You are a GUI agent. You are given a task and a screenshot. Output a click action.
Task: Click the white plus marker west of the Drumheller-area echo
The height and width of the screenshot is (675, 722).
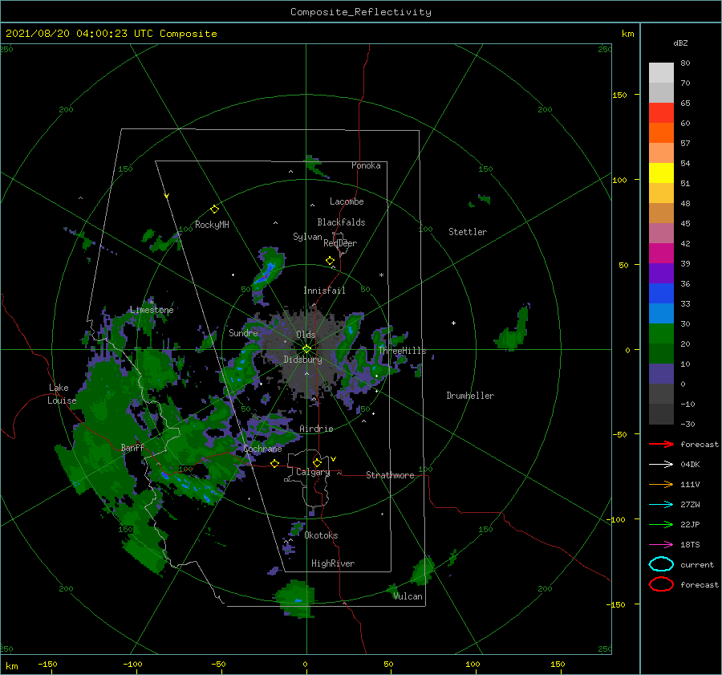pyautogui.click(x=453, y=323)
